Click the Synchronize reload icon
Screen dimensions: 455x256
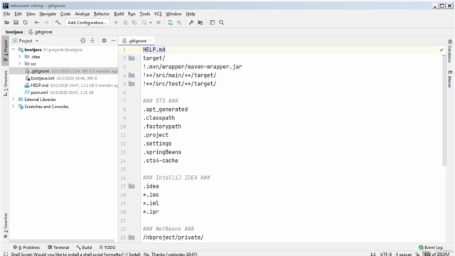point(26,23)
